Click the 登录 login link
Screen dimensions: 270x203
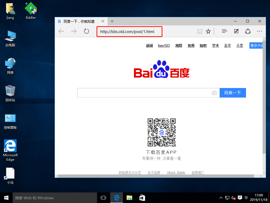pos(228,45)
